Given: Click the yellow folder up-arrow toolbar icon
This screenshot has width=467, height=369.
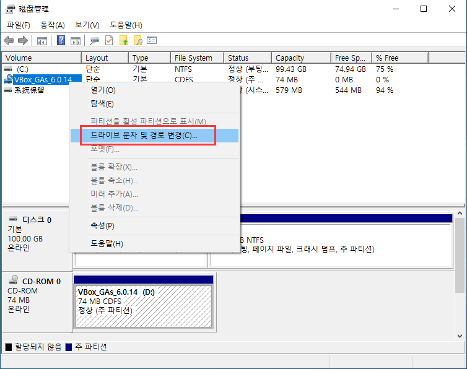Looking at the screenshot, I should coord(124,40).
